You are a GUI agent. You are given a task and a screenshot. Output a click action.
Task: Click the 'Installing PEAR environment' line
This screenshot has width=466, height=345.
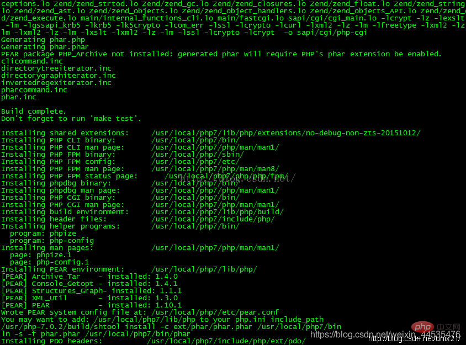[129, 269]
